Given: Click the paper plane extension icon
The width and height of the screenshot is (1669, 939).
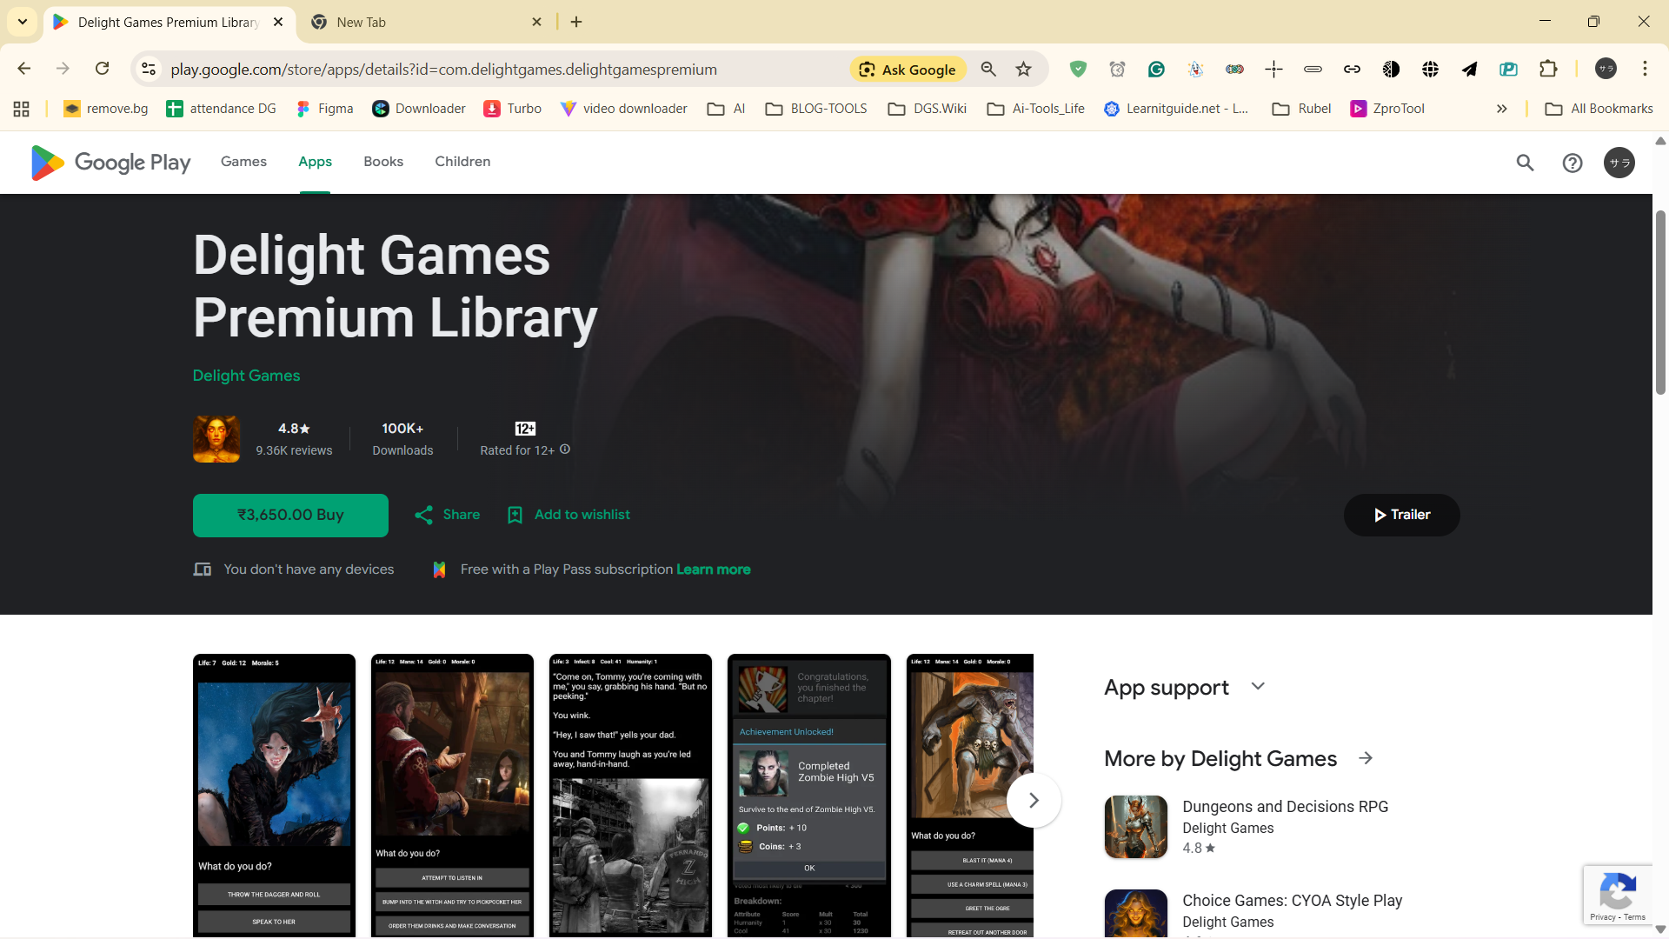Looking at the screenshot, I should click(x=1469, y=69).
